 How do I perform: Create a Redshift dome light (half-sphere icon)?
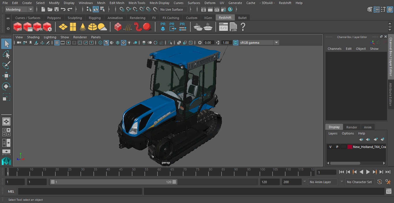[93, 27]
